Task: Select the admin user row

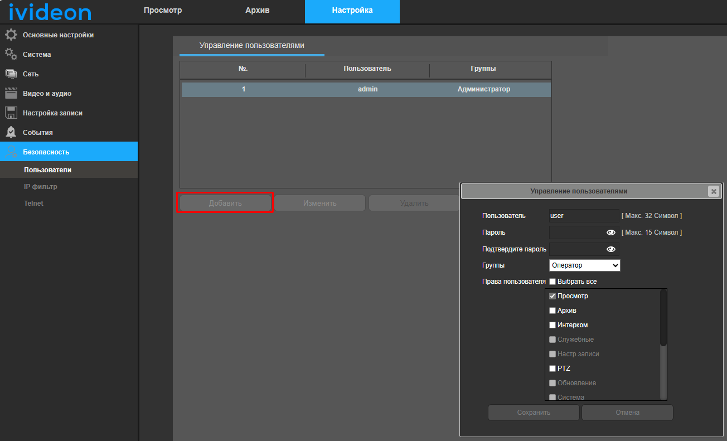Action: tap(366, 89)
